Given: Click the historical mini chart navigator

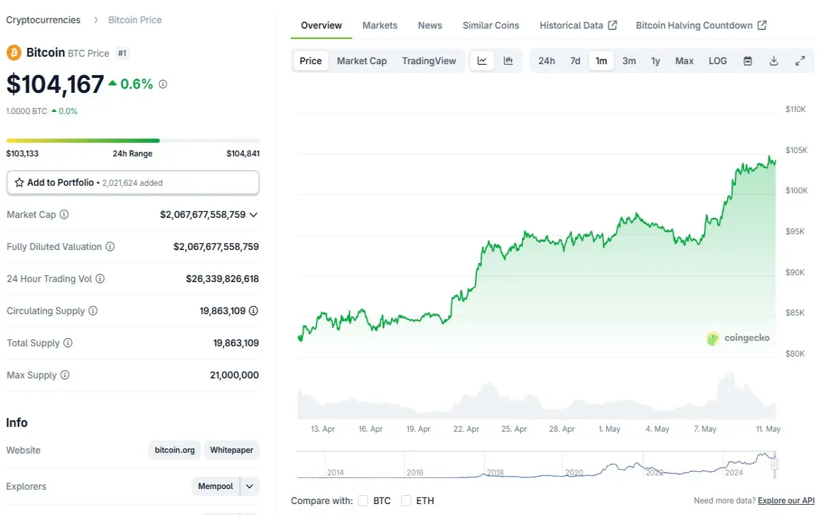Looking at the screenshot, I should 536,464.
